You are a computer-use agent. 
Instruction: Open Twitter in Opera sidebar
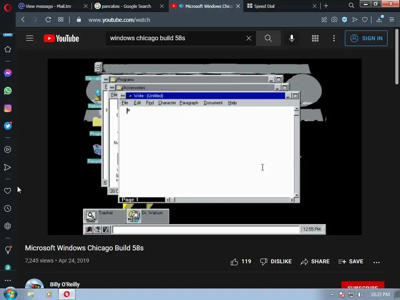coord(8,125)
